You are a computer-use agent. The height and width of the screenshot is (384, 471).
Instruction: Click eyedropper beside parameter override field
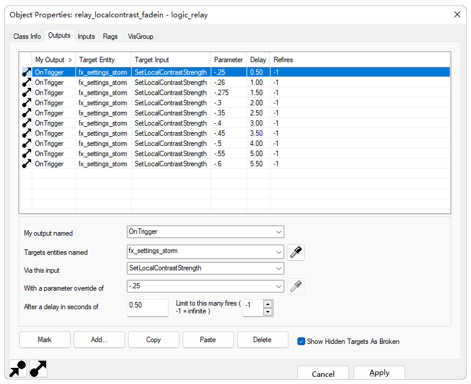(296, 287)
